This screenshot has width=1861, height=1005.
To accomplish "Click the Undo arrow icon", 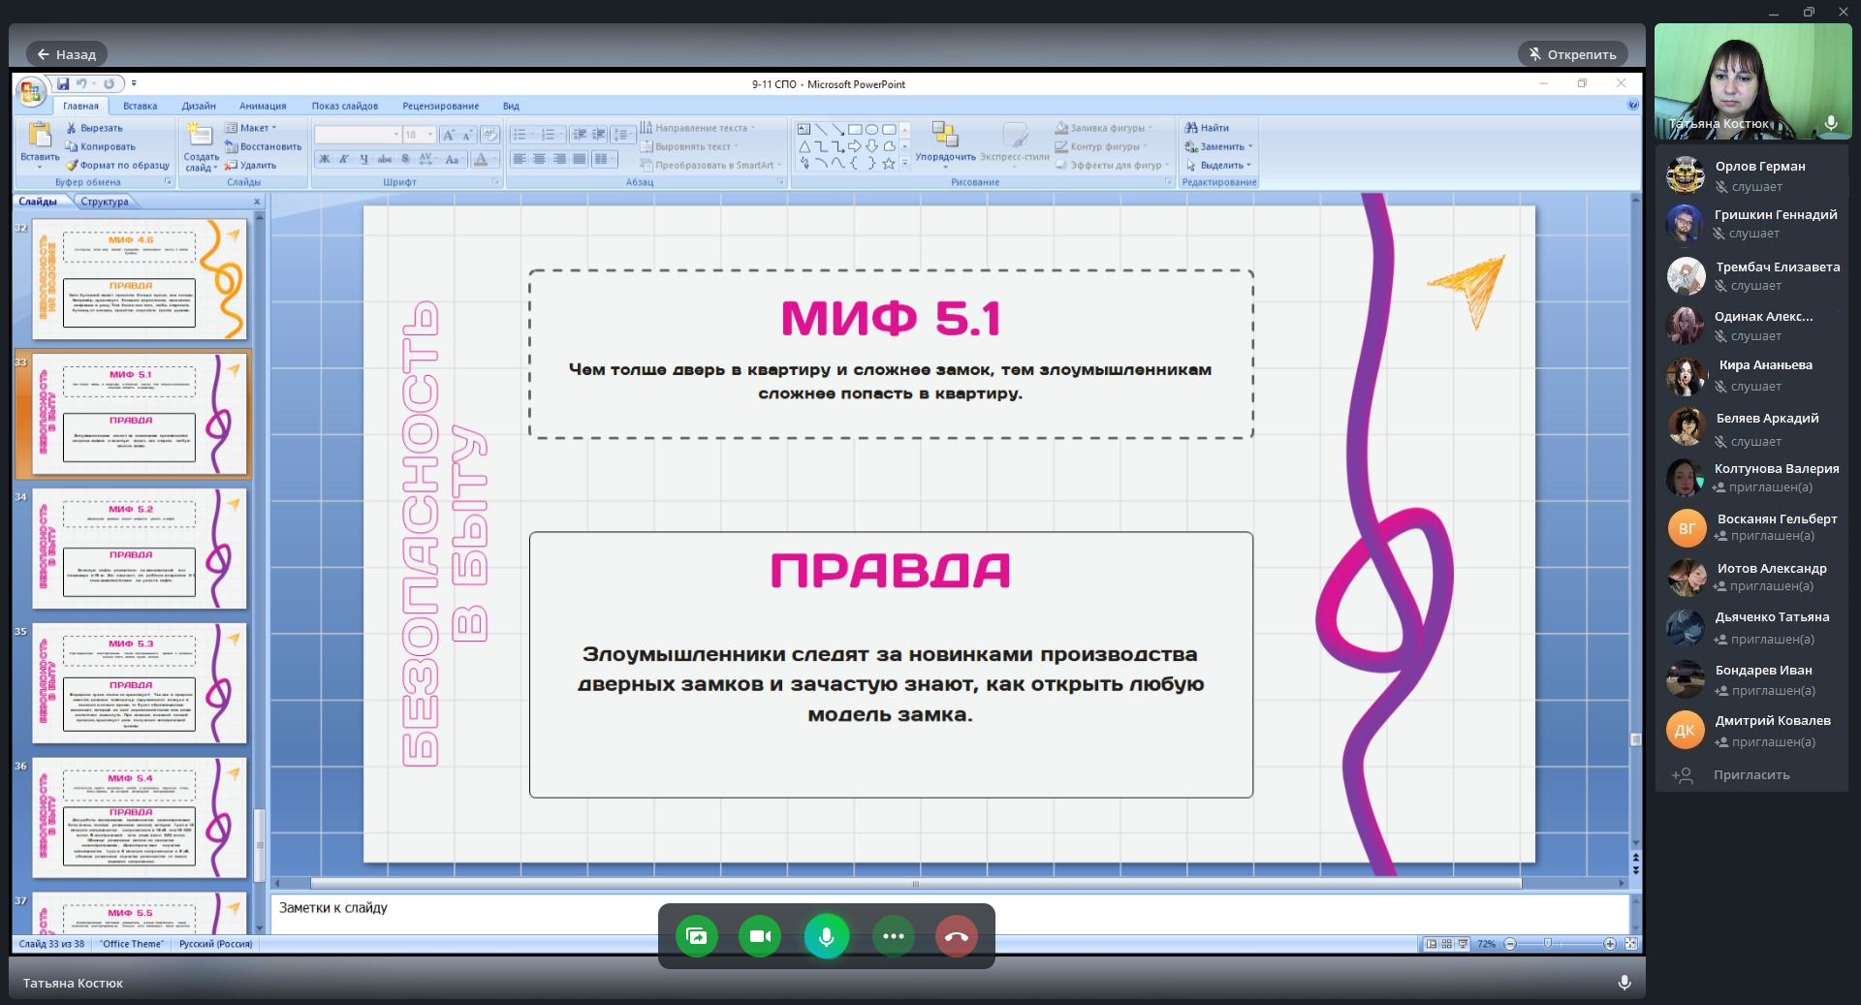I will click(x=81, y=83).
